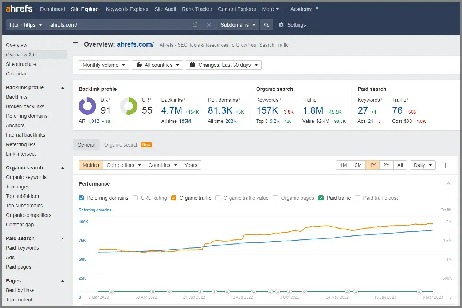Uncheck Paid traffic checkbox

pos(321,198)
